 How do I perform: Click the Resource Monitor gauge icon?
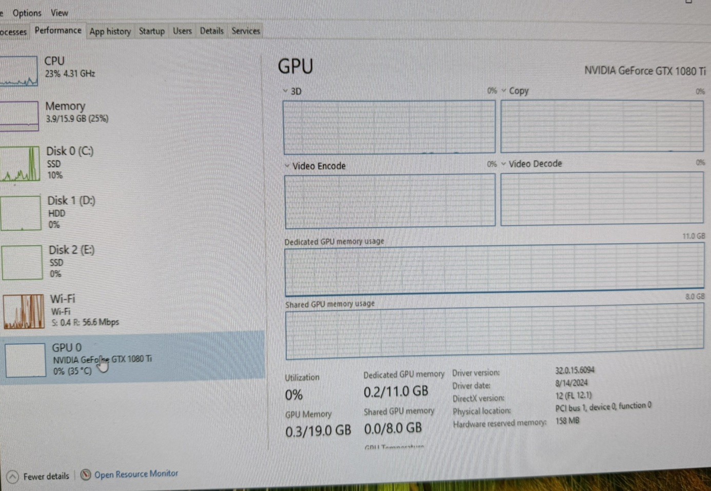[x=86, y=475]
